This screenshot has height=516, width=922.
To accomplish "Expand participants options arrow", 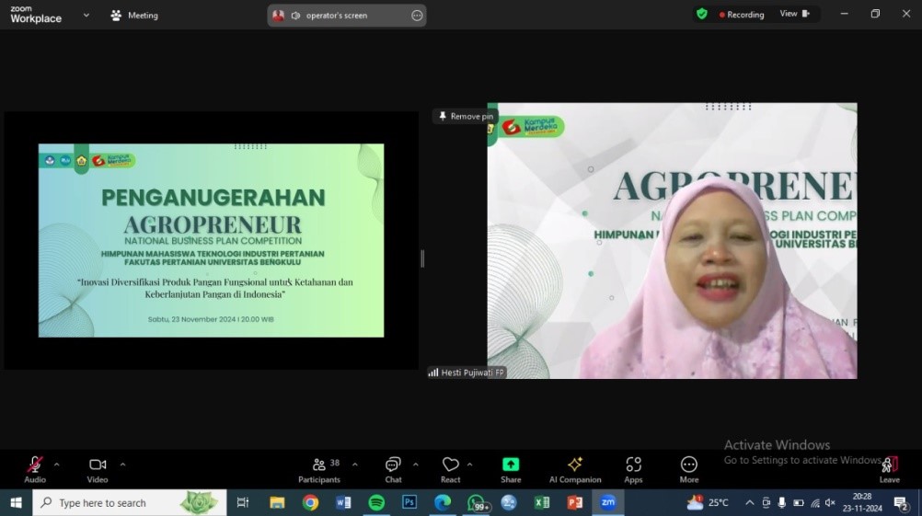I will pyautogui.click(x=354, y=464).
